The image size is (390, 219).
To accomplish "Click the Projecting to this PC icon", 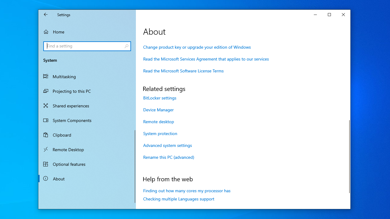I will point(46,91).
